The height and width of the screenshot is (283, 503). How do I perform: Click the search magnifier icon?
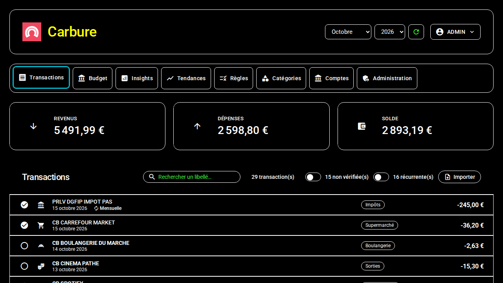152,177
